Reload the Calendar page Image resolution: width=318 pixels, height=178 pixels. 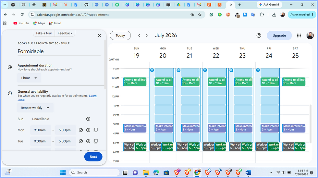point(22,15)
